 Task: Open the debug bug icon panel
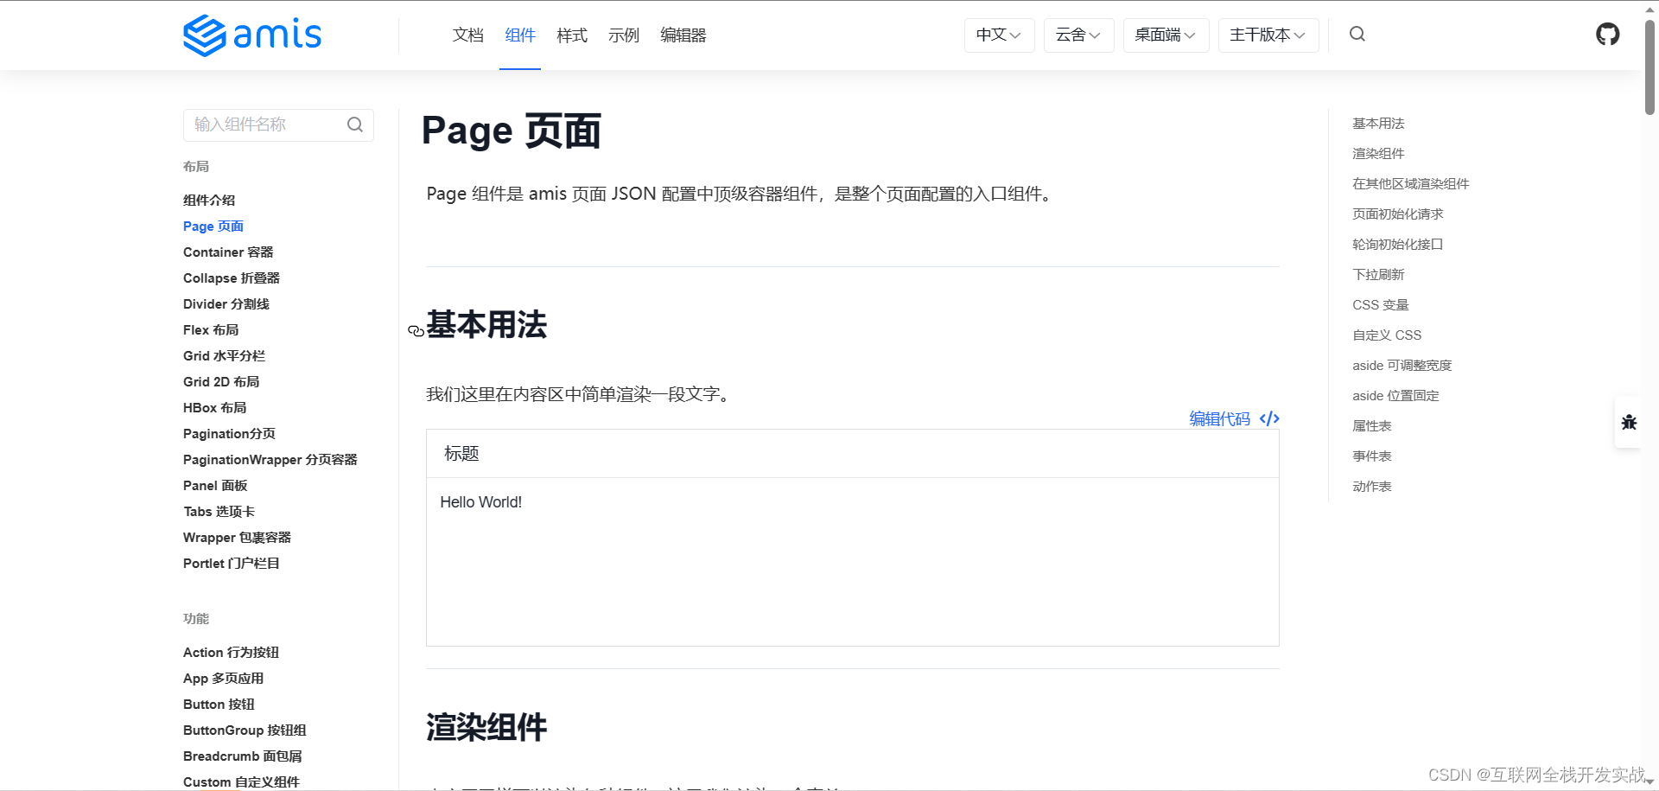click(x=1629, y=423)
